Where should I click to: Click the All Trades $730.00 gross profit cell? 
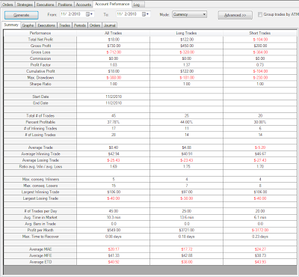pyautogui.click(x=114, y=46)
